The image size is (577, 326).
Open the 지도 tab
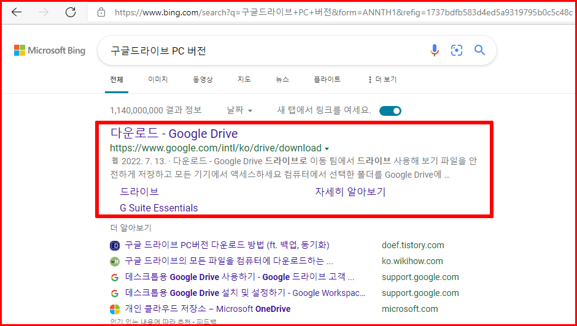[244, 80]
